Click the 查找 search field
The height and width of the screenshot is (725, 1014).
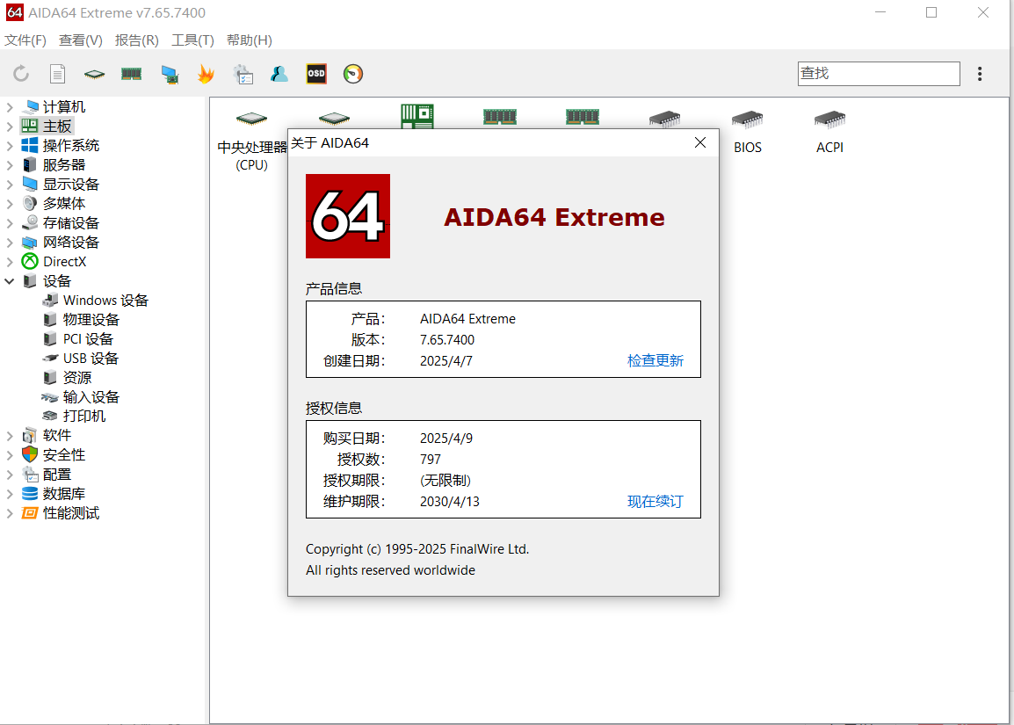coord(878,74)
